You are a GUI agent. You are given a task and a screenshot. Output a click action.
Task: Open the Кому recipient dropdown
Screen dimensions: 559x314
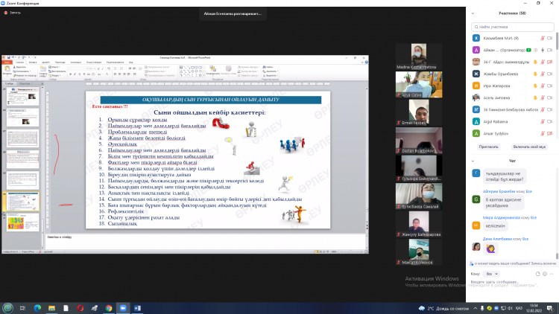(x=491, y=274)
